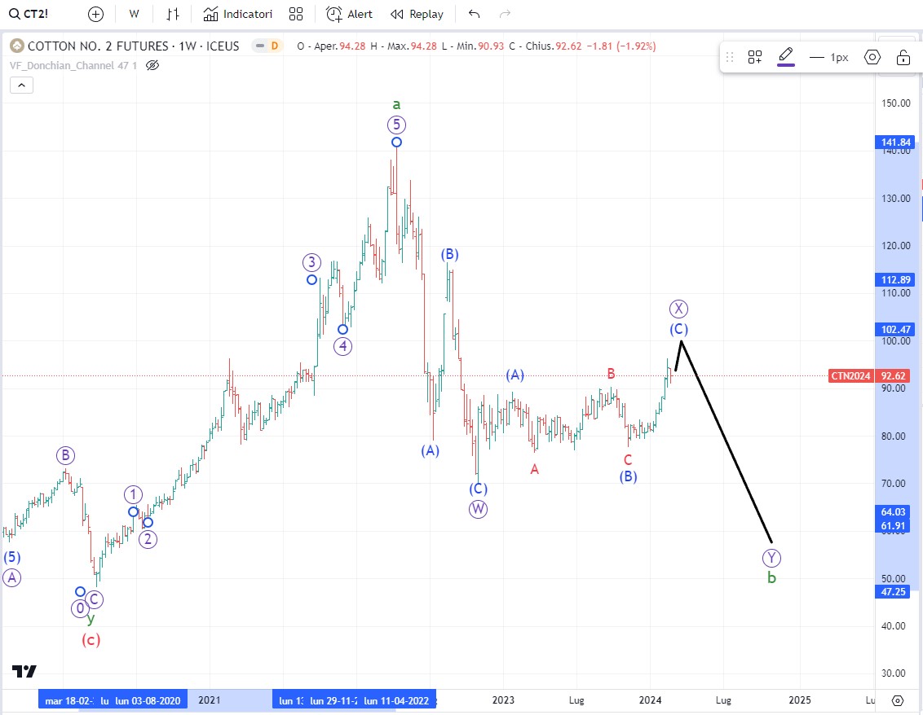Select the green y wave label
Screen dimensions: 923x715
click(91, 618)
